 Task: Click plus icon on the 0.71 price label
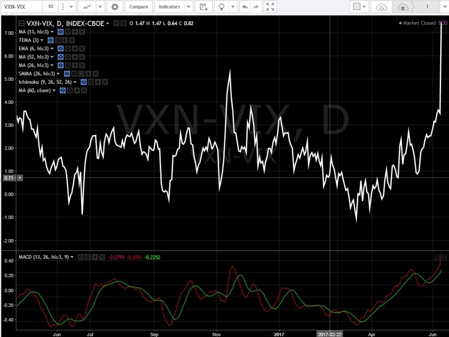pyautogui.click(x=20, y=178)
